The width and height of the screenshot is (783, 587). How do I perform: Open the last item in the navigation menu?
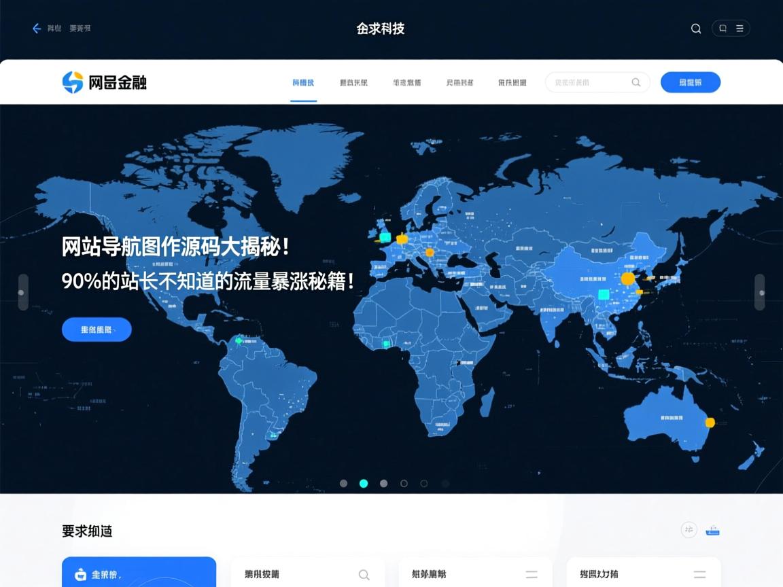point(511,82)
